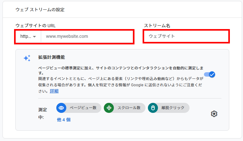Open the 詳細 learn more link
243x141 pixels.
54,91
